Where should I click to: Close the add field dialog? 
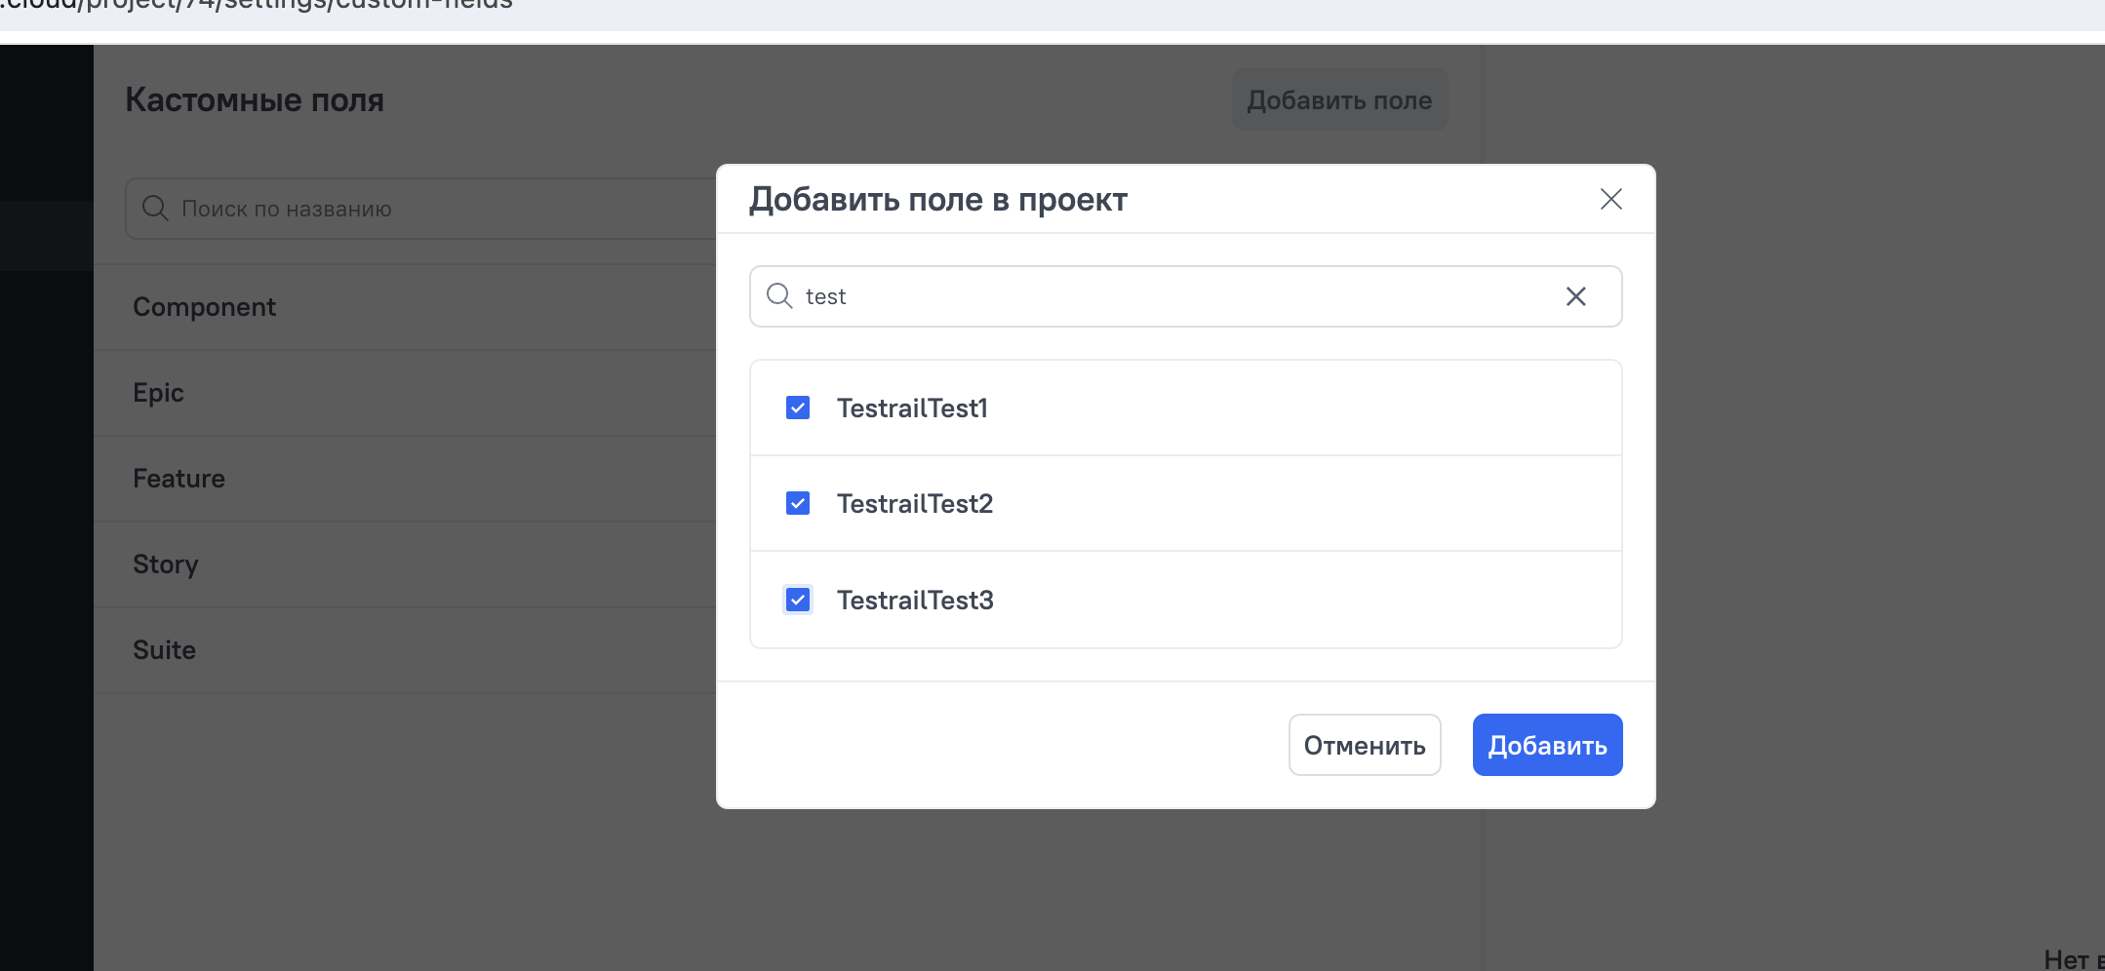(1610, 199)
